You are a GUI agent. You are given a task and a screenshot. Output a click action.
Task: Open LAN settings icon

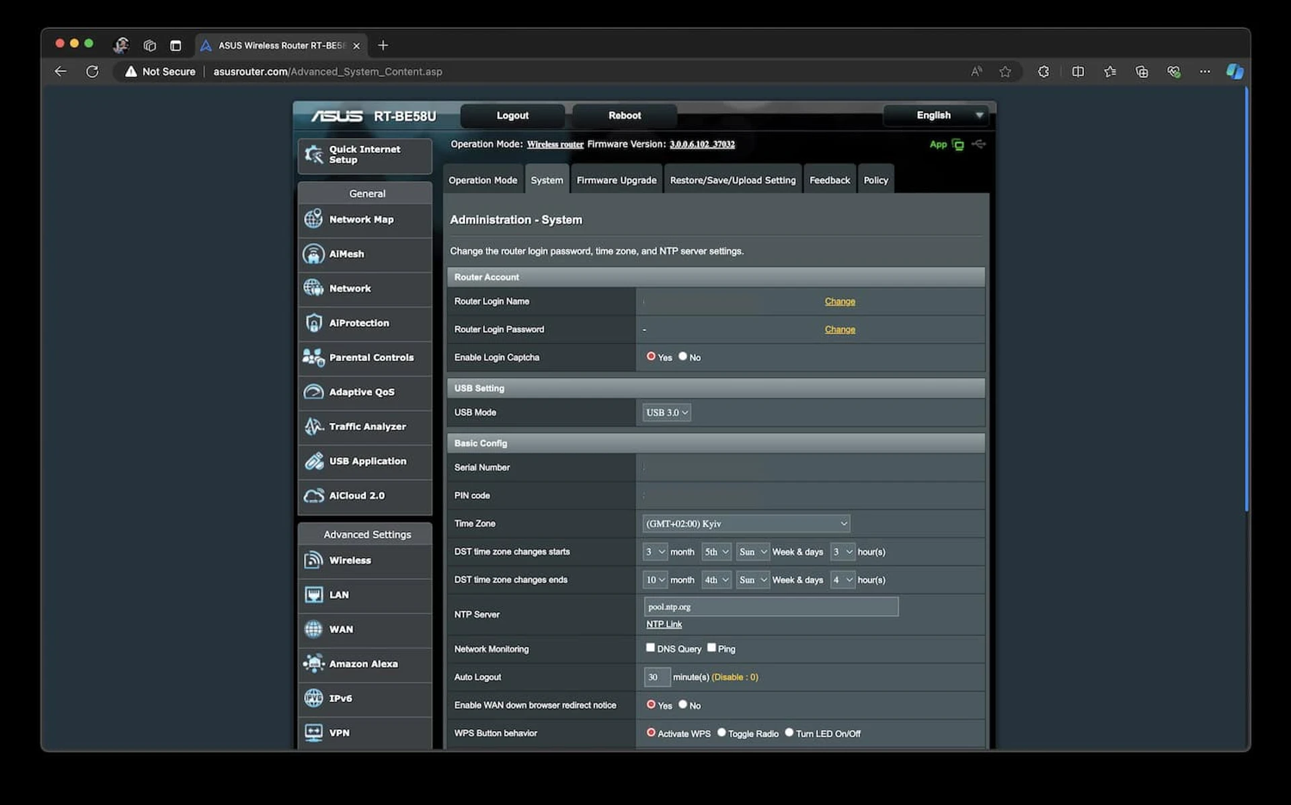click(x=313, y=595)
